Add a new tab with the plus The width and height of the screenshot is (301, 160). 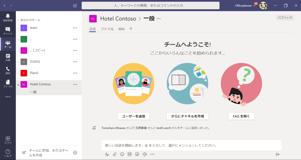pos(131,29)
